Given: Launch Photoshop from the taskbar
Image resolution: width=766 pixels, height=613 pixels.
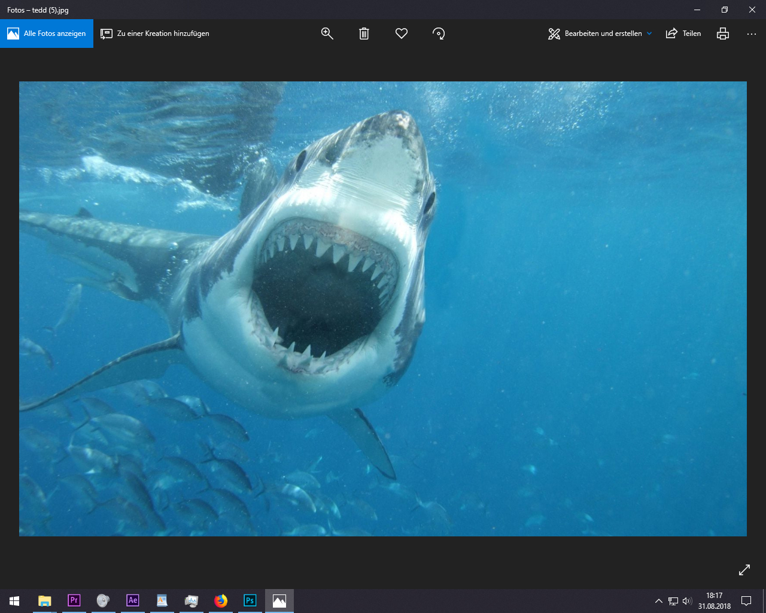Looking at the screenshot, I should pos(250,600).
